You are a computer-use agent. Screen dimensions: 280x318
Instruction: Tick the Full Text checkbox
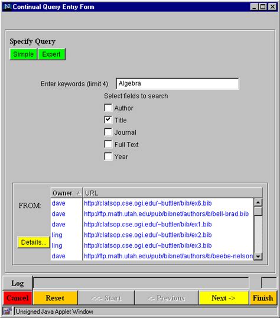[x=108, y=144]
